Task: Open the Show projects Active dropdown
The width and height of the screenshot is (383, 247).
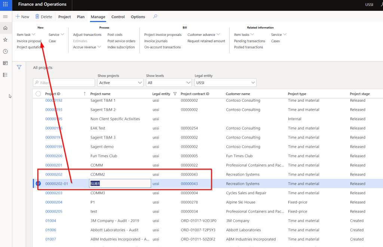Action: (x=120, y=83)
